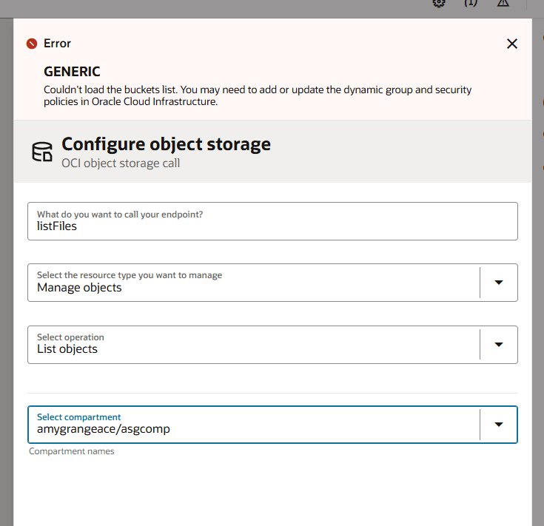Screen dimensions: 544x526
Task: Open the Select operation dropdown arrow
Action: [499, 345]
